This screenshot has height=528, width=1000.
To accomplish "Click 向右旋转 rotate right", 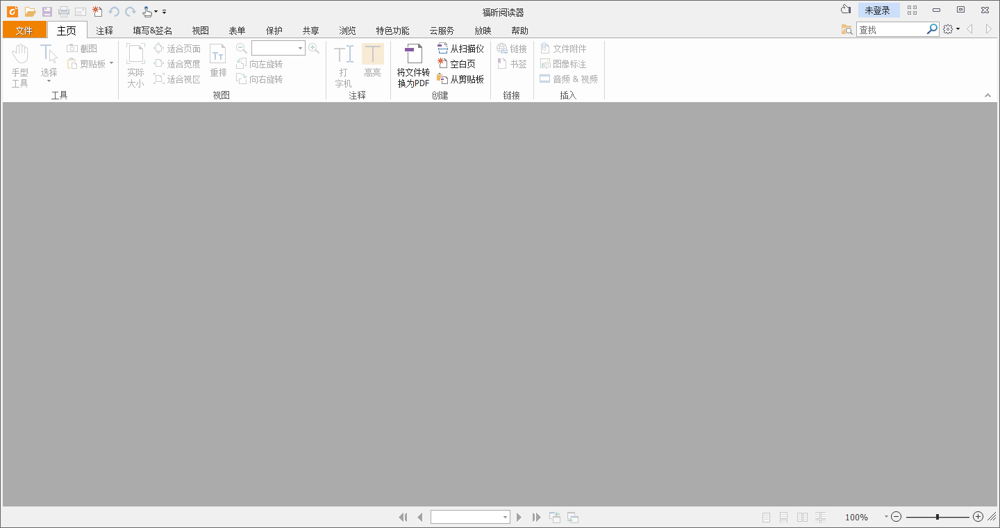I will (260, 79).
